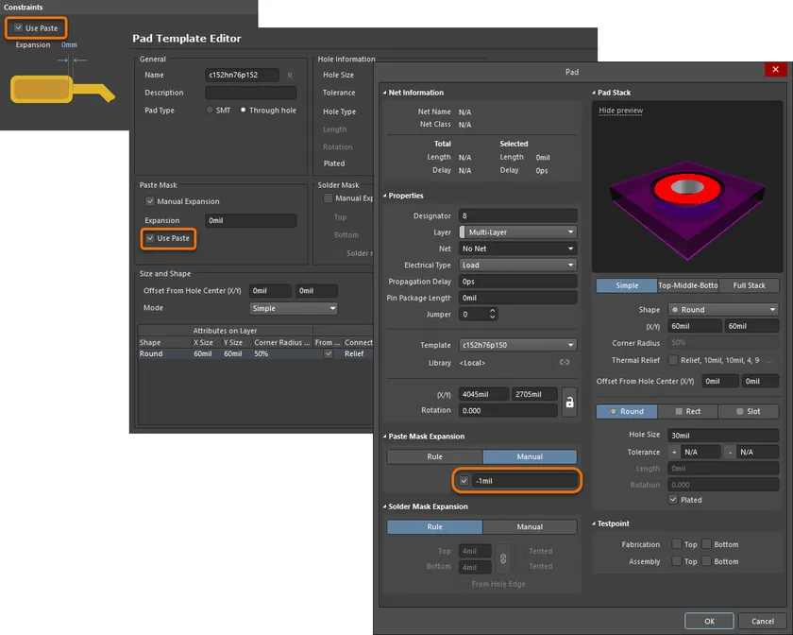
Task: Click the Cancel button
Action: click(762, 622)
